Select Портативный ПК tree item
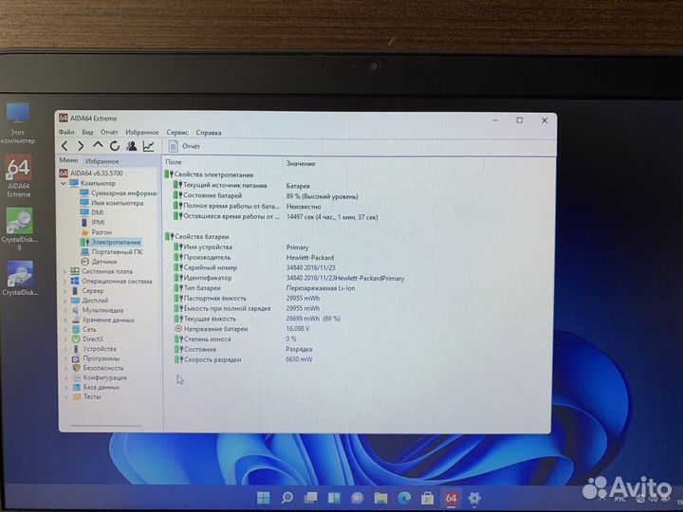 pos(112,252)
